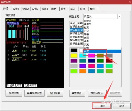Select 指标输出3颜色 list item
This screenshot has width=132, height=111.
click(x=77, y=33)
